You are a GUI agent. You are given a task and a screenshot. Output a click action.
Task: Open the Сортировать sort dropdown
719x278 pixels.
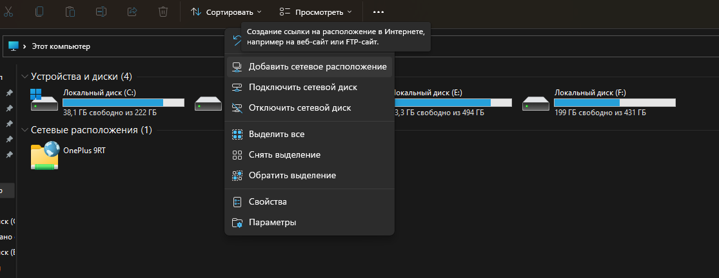226,12
